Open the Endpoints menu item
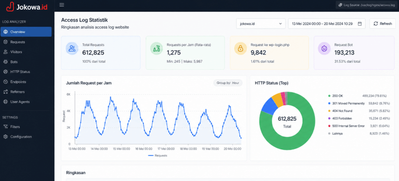Image resolution: width=399 pixels, height=181 pixels. pos(26,82)
